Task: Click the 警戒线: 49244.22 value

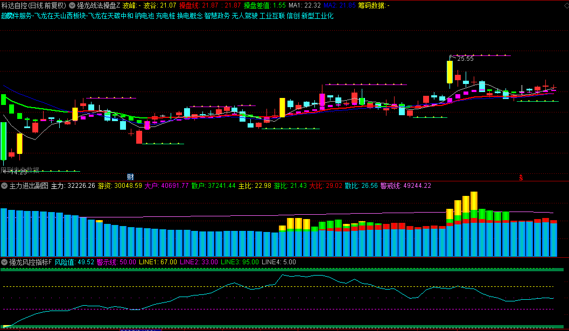Action: [x=406, y=186]
